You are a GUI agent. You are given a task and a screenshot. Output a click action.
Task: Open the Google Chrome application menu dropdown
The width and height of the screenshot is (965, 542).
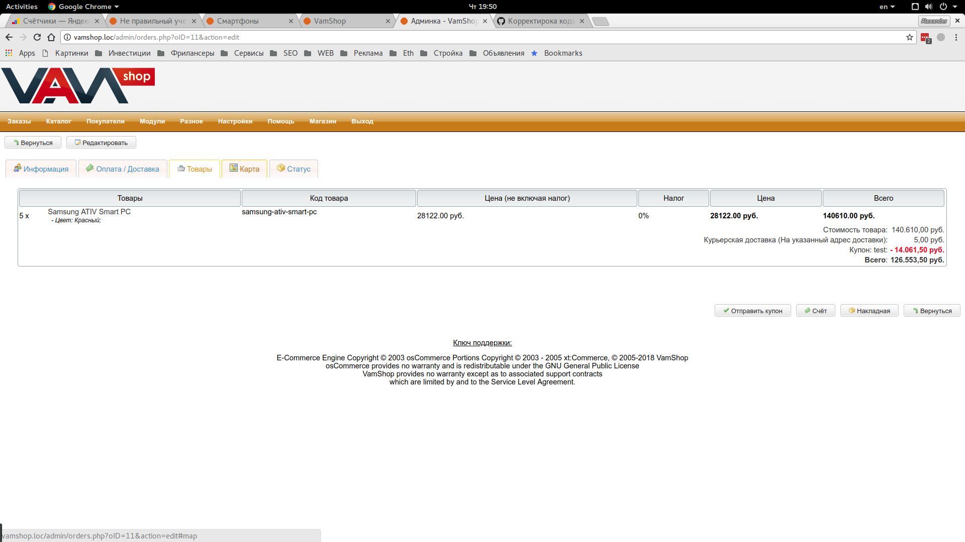tap(83, 7)
